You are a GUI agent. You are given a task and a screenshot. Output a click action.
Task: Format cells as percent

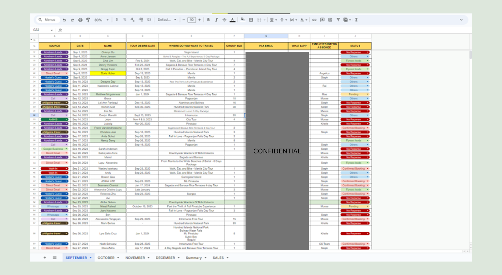pos(125,20)
